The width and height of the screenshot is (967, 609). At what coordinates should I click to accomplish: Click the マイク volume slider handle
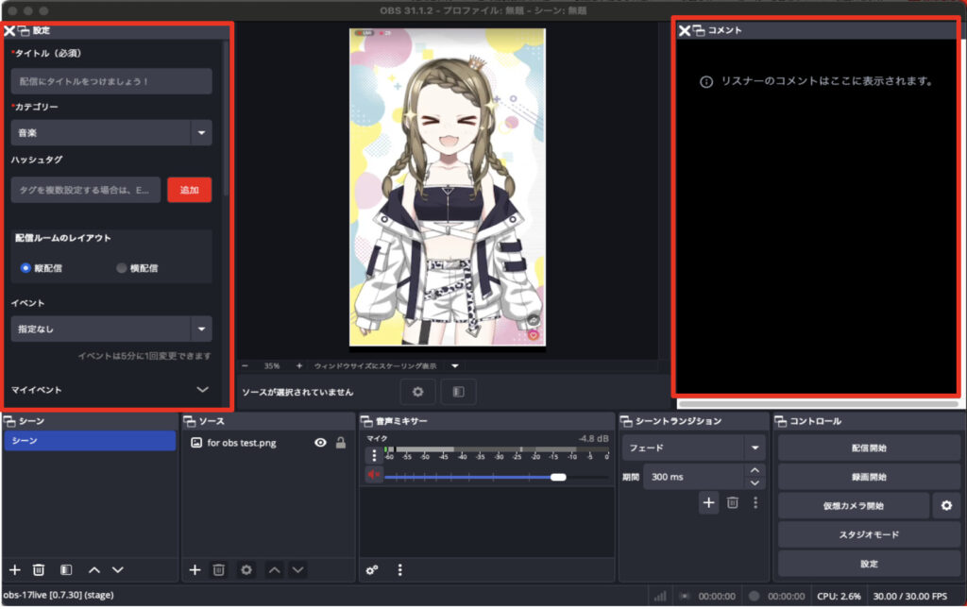(558, 477)
